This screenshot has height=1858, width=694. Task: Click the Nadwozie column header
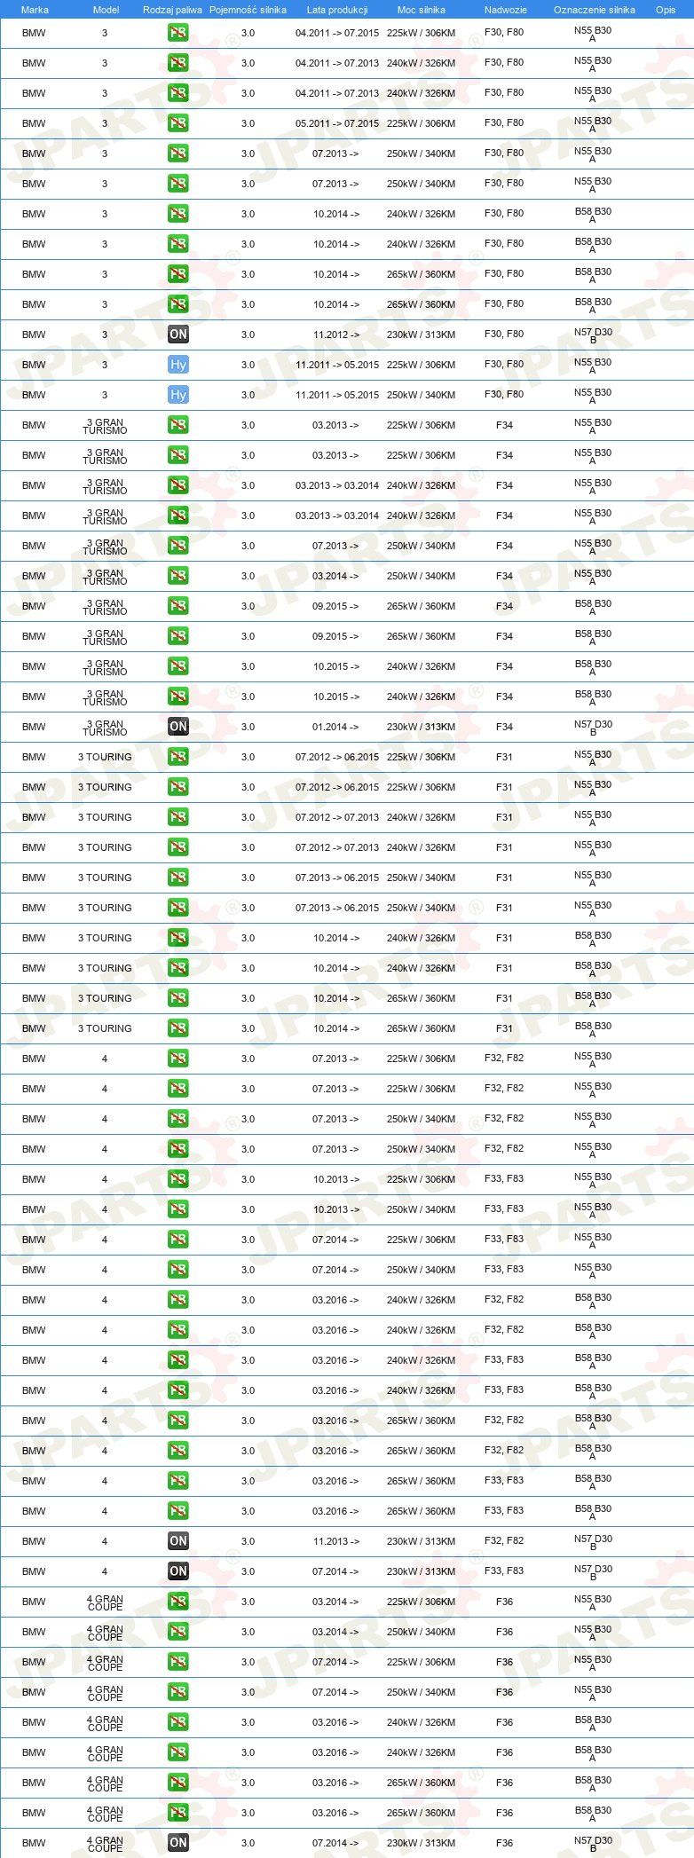coord(506,10)
